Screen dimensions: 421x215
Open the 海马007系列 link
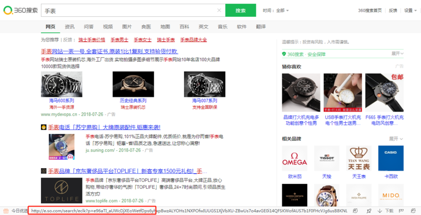point(205,101)
